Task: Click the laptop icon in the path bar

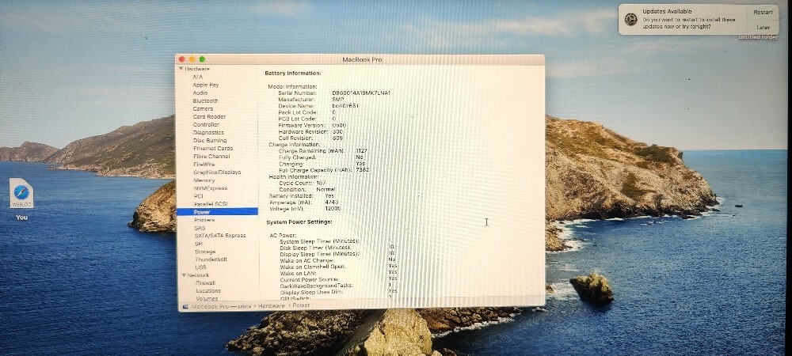Action: tap(185, 305)
